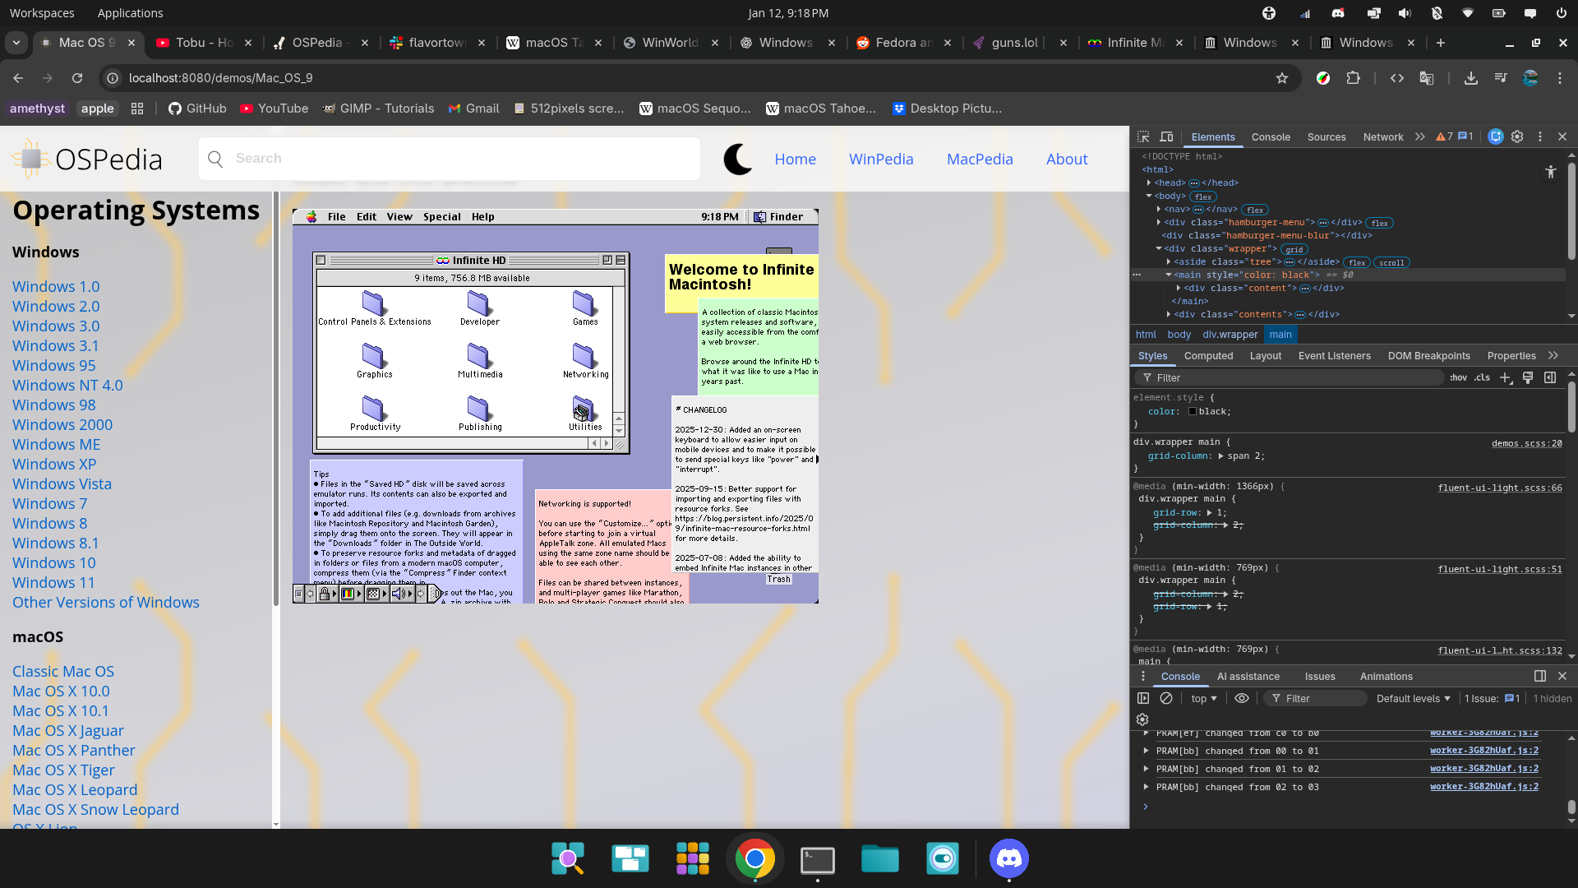Toggle the :hov element state button

(1458, 377)
